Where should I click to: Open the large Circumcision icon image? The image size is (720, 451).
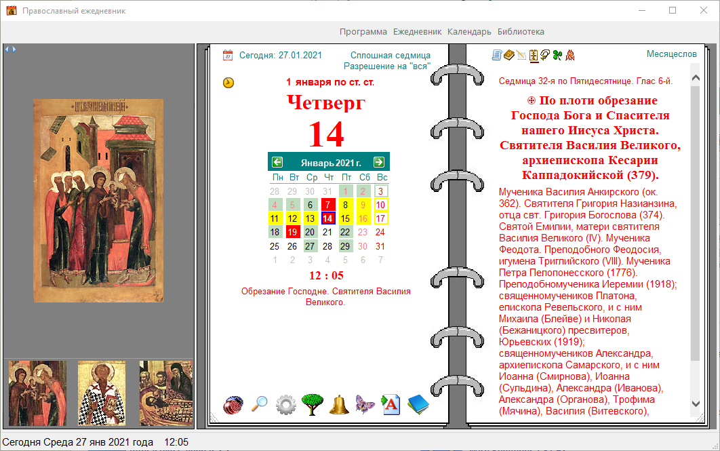(x=98, y=201)
